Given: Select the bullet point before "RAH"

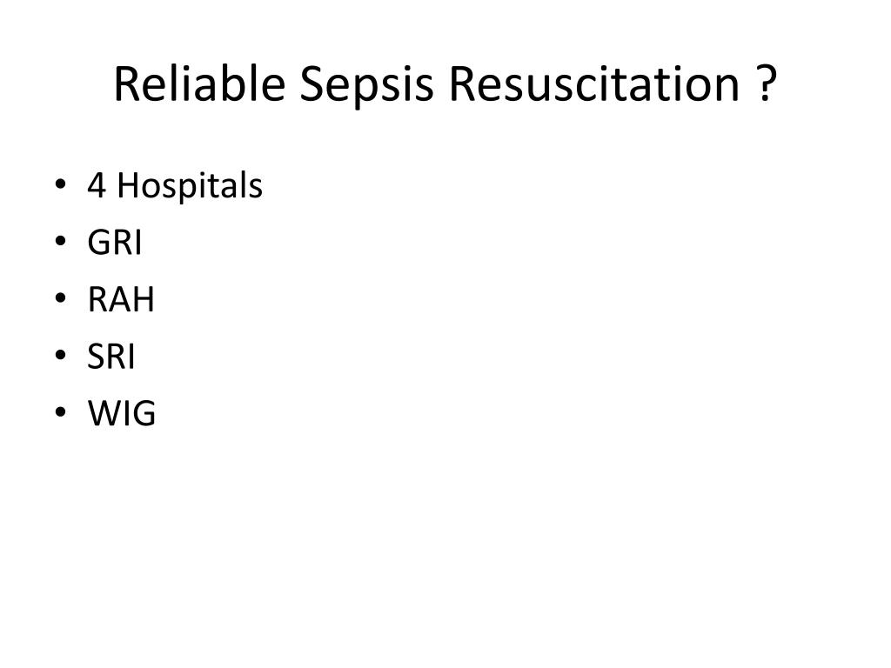Looking at the screenshot, I should click(x=61, y=297).
